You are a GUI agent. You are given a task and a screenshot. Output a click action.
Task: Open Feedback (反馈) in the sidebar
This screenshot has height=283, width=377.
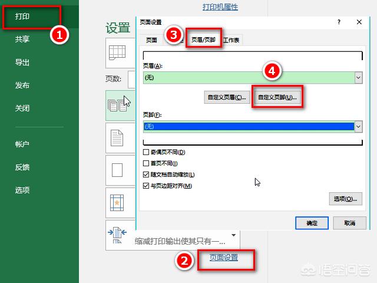[22, 167]
